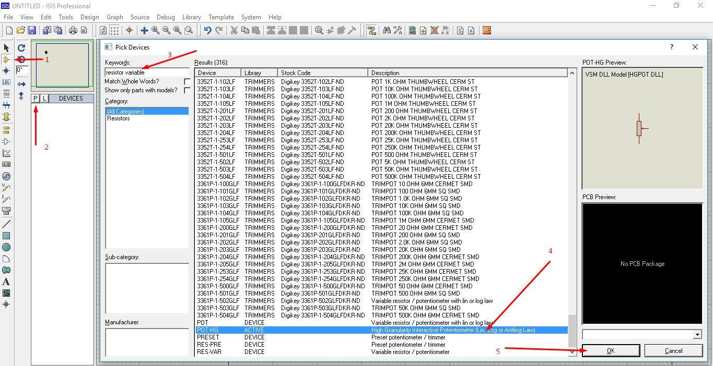This screenshot has width=713, height=366.
Task: Click the Device column header
Action: (218, 72)
